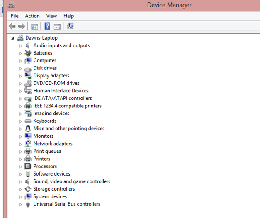This screenshot has height=218, width=260.
Task: Click the Forward arrow toolbar button
Action: click(22, 26)
